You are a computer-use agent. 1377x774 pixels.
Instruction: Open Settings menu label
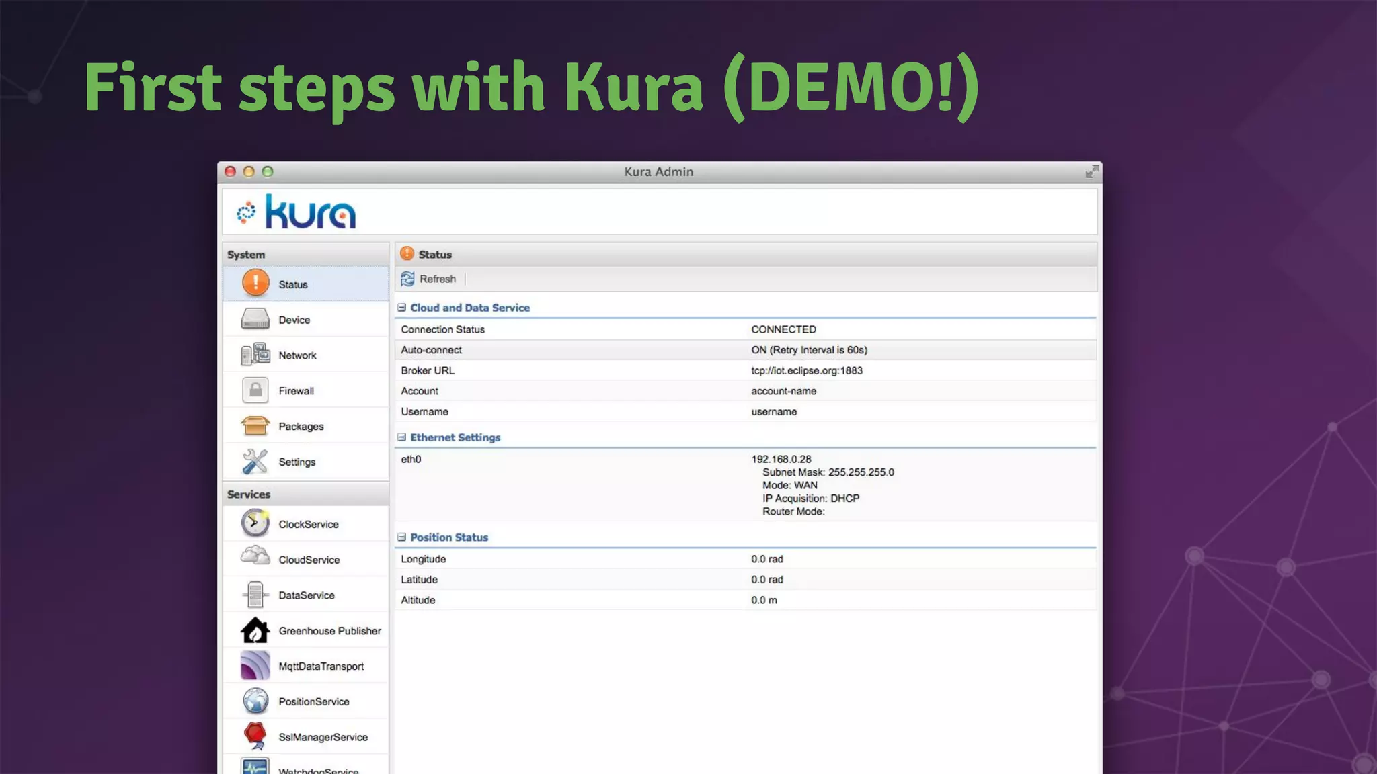(x=297, y=462)
